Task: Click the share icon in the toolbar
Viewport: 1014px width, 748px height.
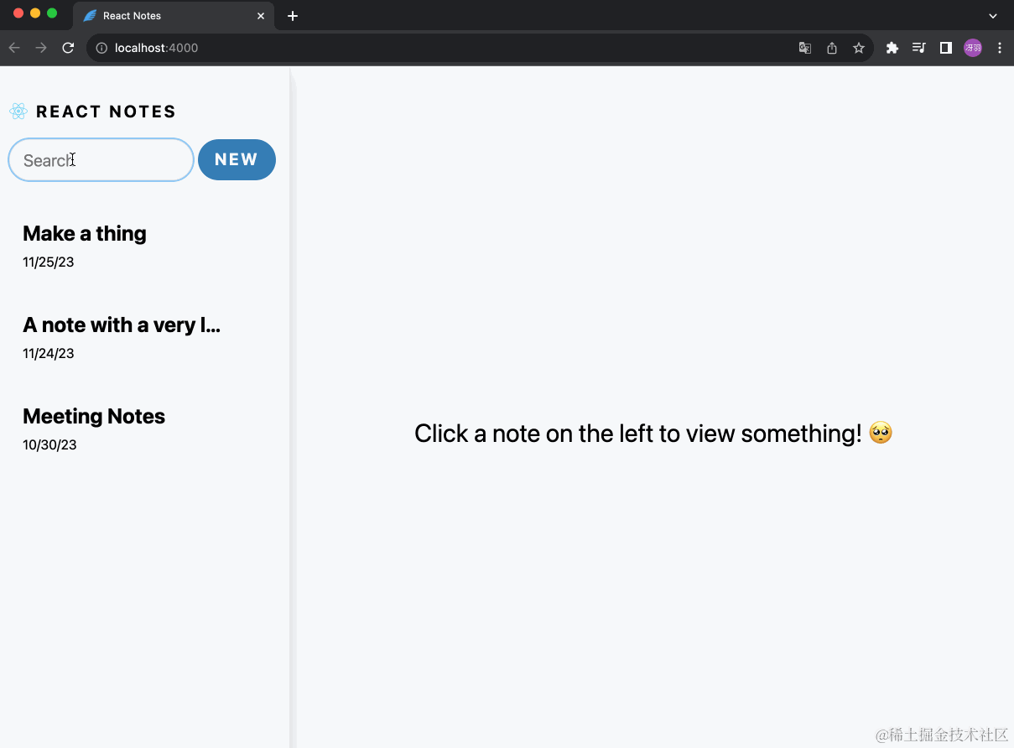Action: coord(831,48)
